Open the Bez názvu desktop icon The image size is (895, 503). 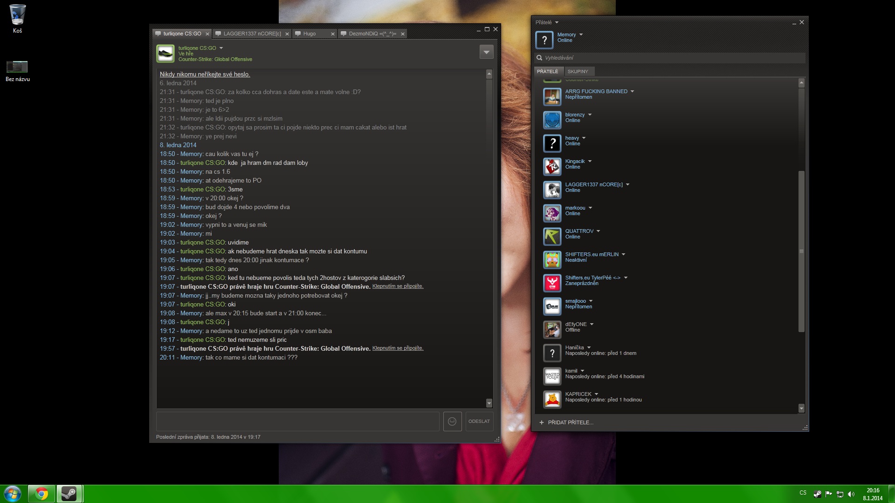17,71
